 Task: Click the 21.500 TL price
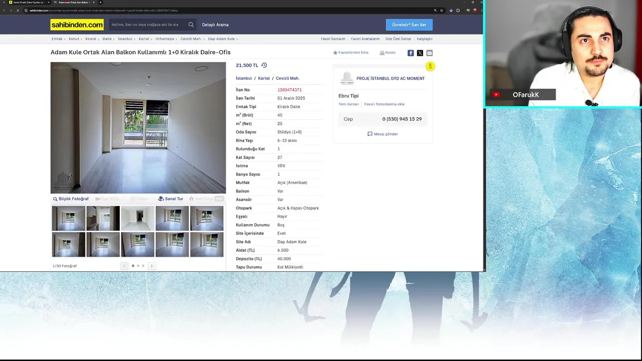coord(247,65)
